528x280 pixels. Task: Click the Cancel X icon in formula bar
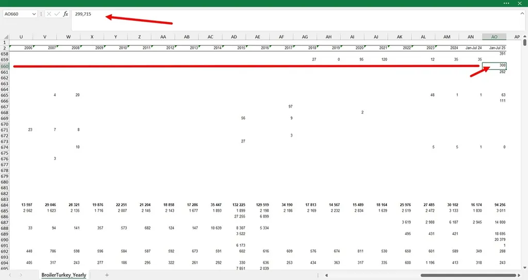coord(49,14)
